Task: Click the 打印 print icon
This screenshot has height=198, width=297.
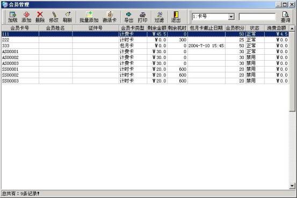Action: [x=143, y=17]
